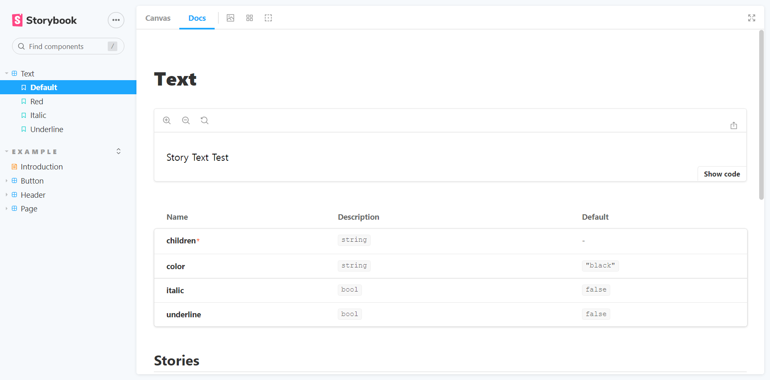
Task: Click the Storybook logo
Action: 45,20
